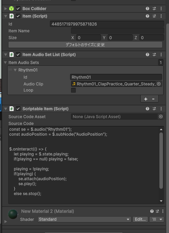Toggle the Loop checkbox for Rhythm01
Viewport: 169px width, 233px height.
pyautogui.click(x=73, y=90)
